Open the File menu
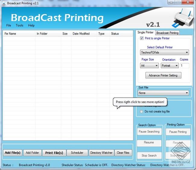 click(9, 25)
